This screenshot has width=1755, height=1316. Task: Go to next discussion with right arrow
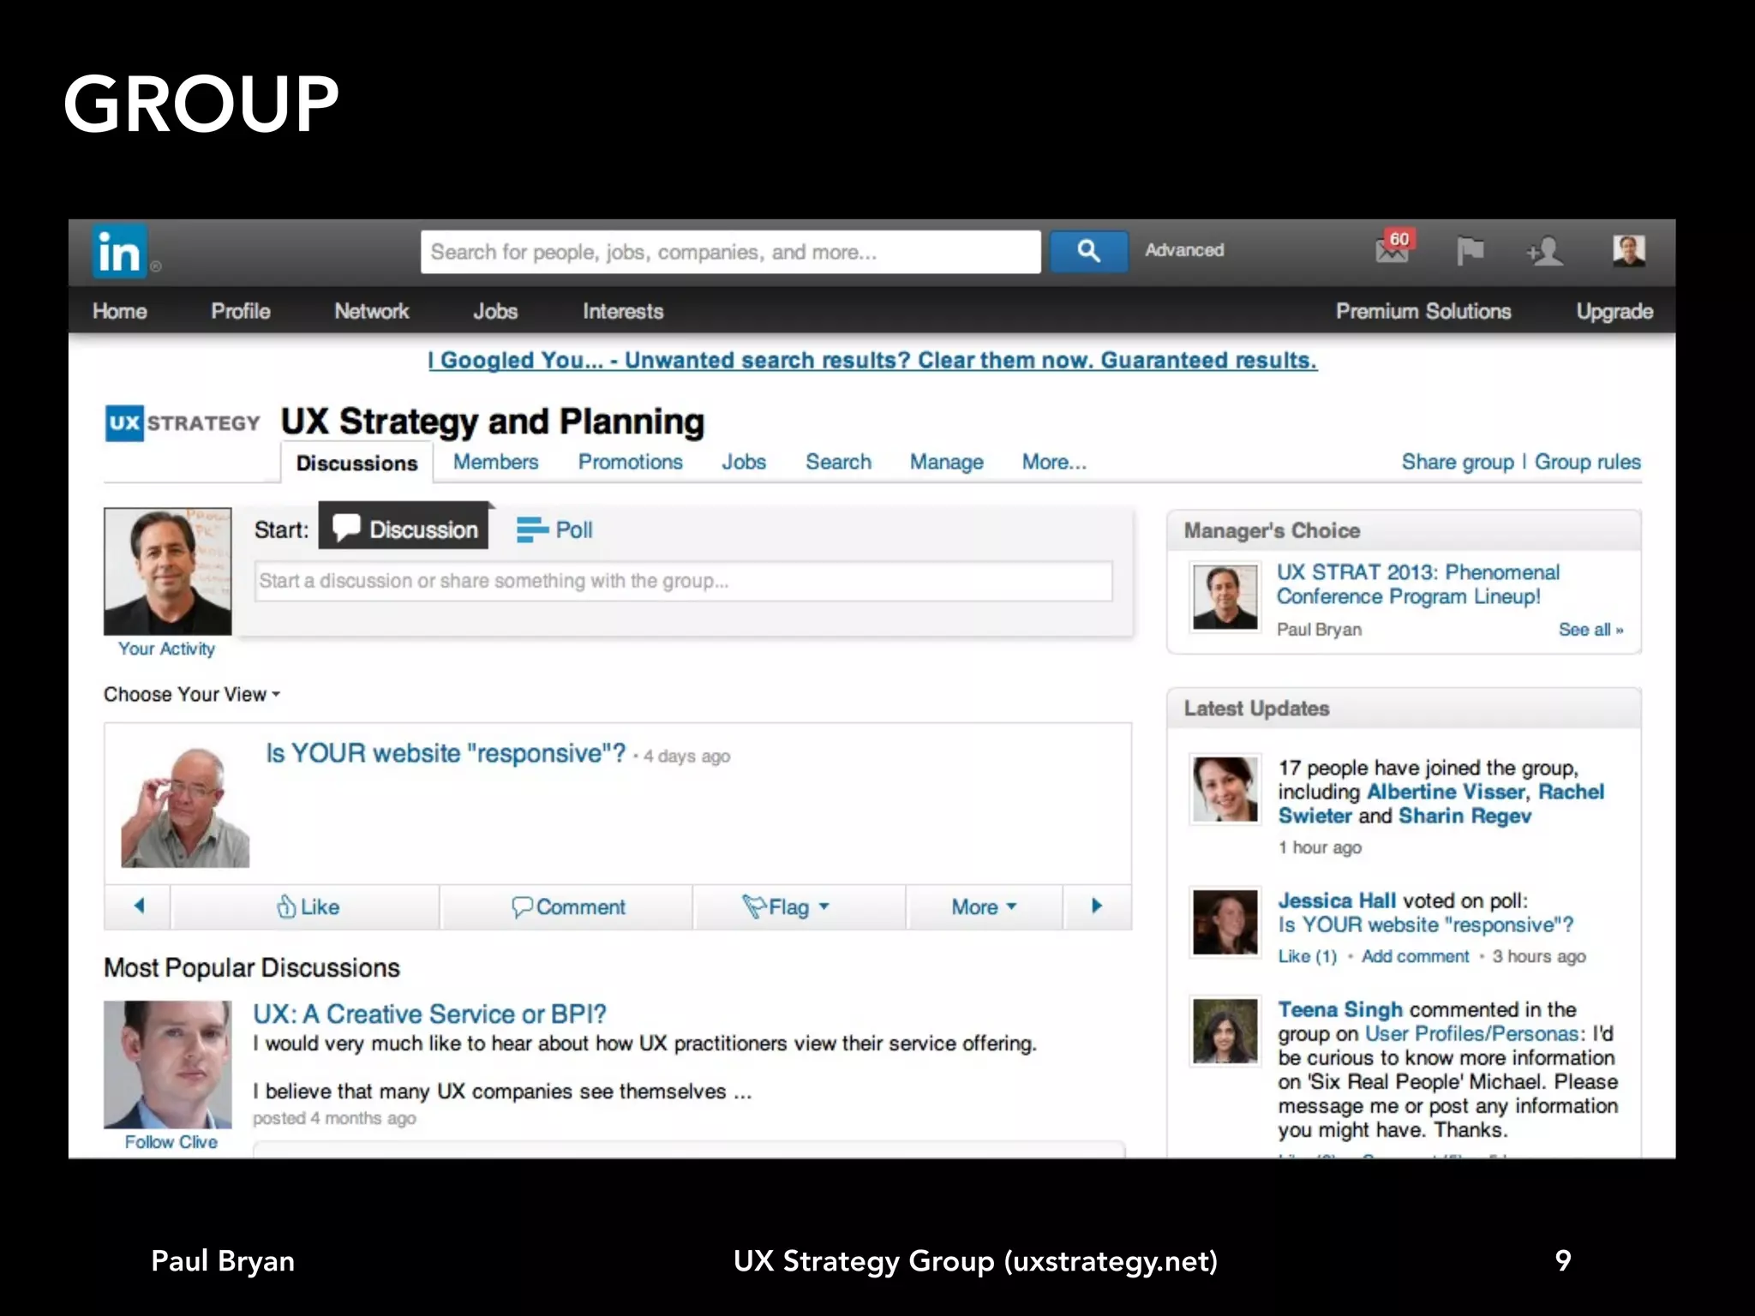1097,906
